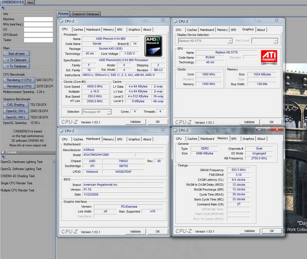Click OK in the Graphics window
Viewport: 307px width, 259px height.
[271, 122]
